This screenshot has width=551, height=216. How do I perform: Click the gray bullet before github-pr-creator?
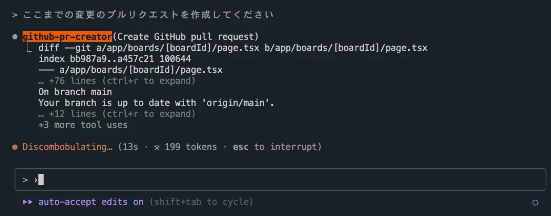click(15, 37)
